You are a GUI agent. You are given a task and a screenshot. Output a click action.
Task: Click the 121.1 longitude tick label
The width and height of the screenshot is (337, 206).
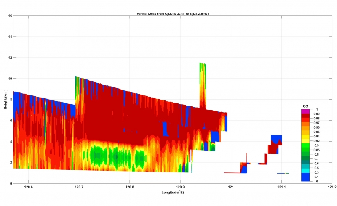(x=281, y=187)
